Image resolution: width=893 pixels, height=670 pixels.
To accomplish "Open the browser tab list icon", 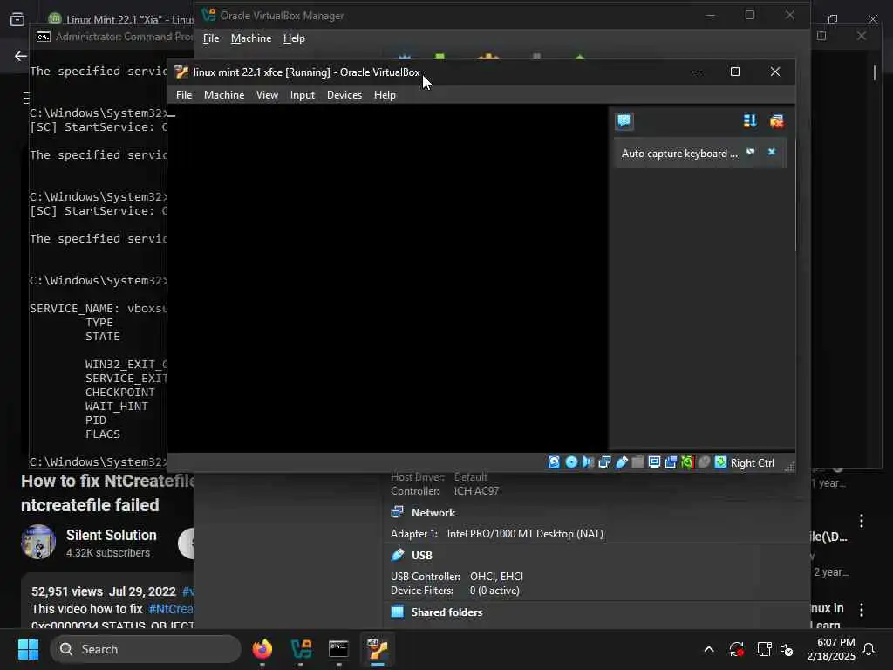I will click(x=17, y=19).
